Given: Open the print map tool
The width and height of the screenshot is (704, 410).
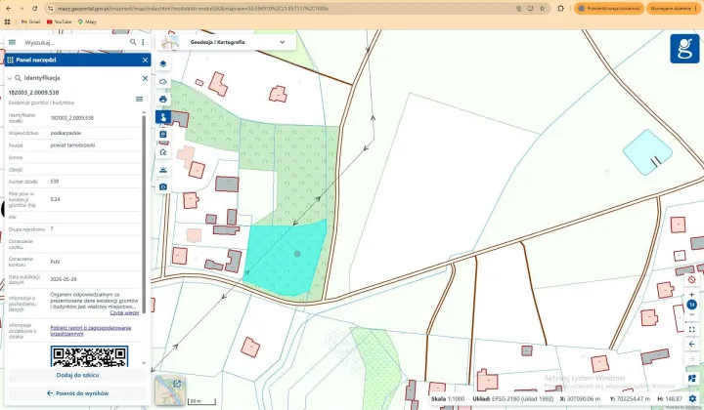Looking at the screenshot, I should tap(163, 99).
